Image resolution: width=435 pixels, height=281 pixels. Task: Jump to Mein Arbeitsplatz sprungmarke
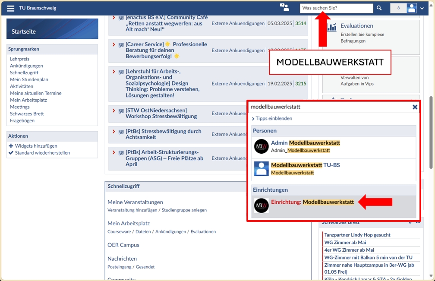click(x=28, y=100)
